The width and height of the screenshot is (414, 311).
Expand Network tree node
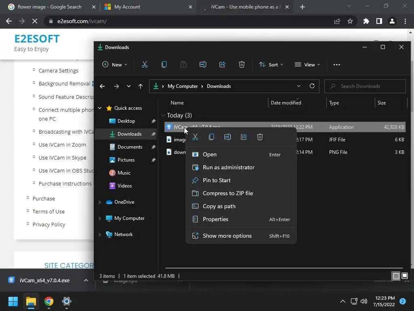(x=100, y=234)
